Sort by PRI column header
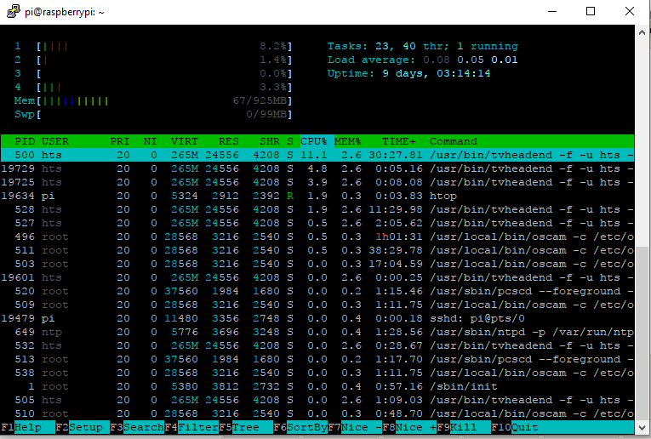The height and width of the screenshot is (439, 651). pyautogui.click(x=120, y=141)
